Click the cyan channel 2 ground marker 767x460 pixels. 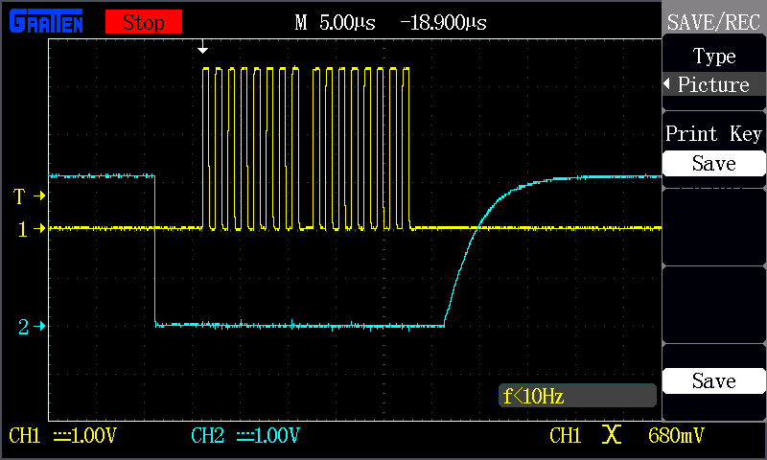point(32,326)
